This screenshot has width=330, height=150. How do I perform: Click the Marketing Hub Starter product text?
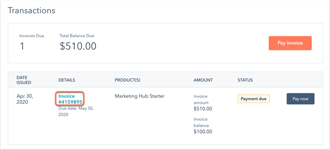tap(139, 96)
